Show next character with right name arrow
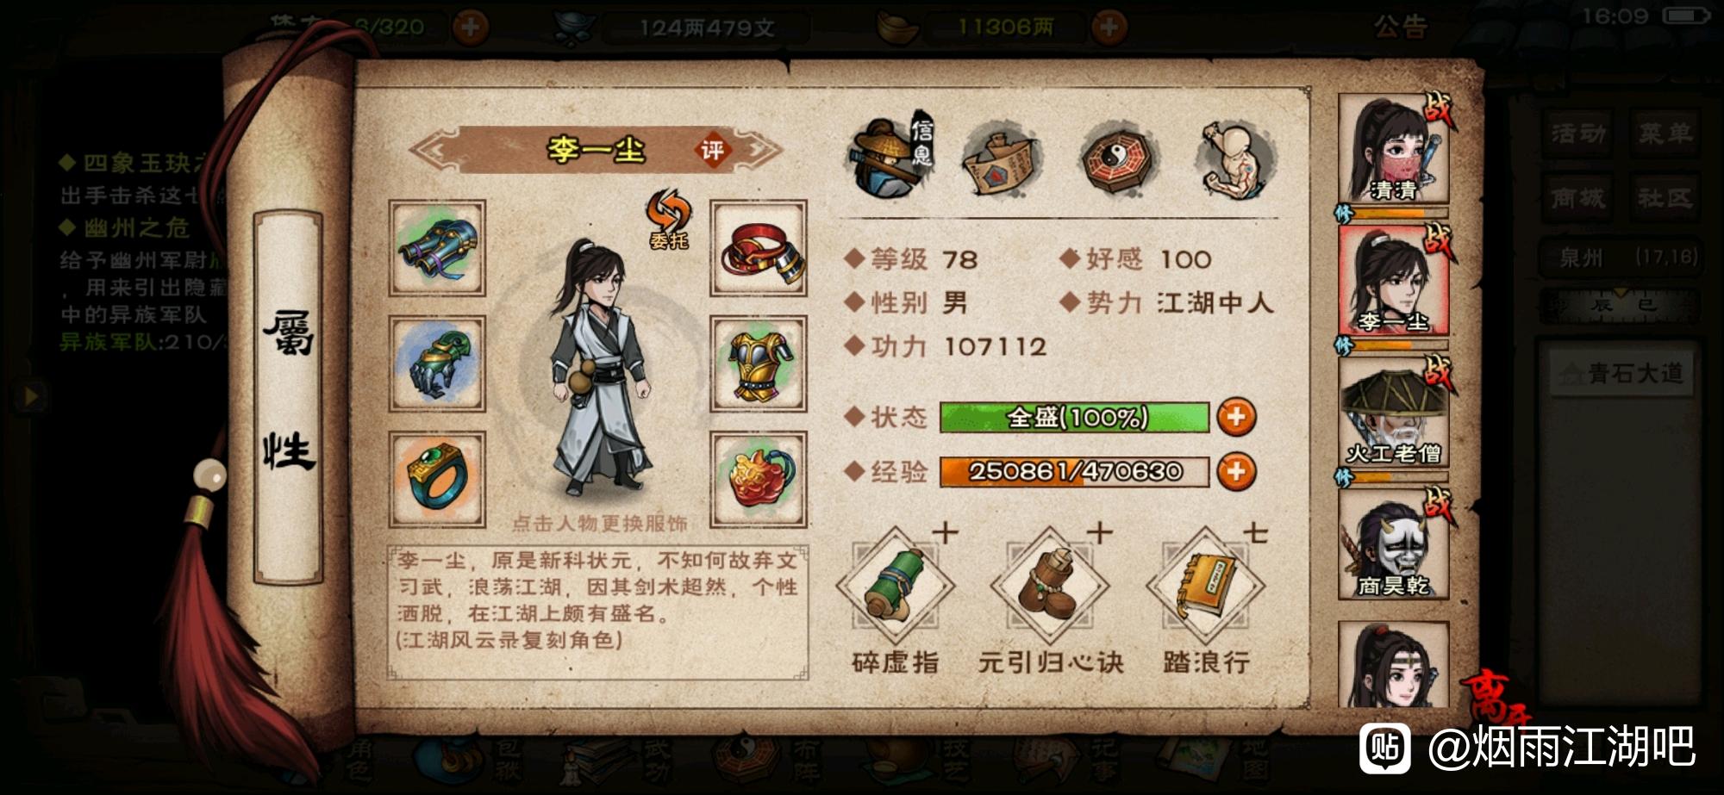This screenshot has width=1724, height=795. point(757,151)
